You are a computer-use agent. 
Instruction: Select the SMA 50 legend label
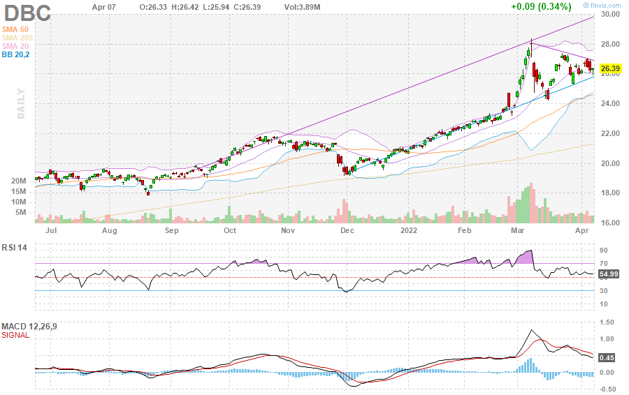[x=15, y=29]
